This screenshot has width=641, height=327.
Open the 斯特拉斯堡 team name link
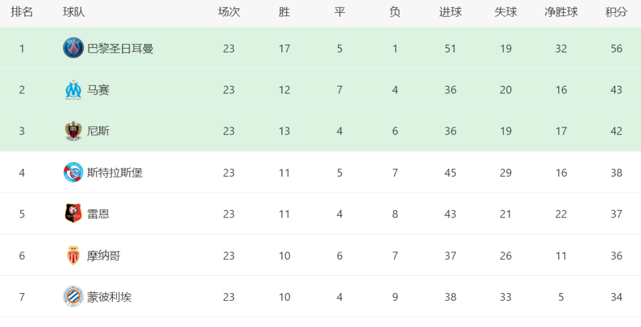pyautogui.click(x=115, y=173)
